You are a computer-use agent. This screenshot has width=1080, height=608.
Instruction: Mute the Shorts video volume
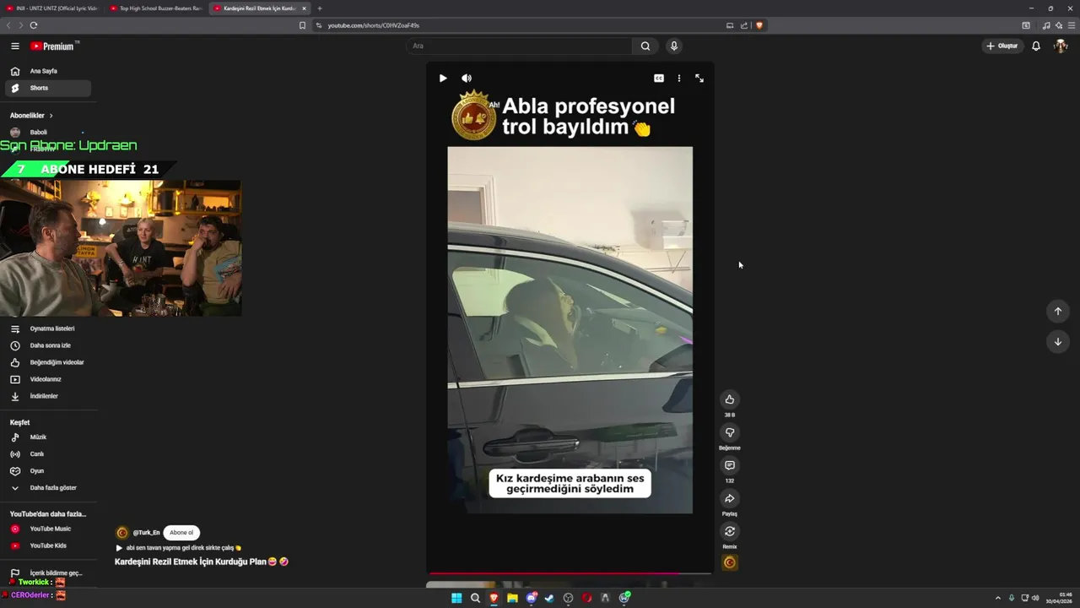[467, 78]
